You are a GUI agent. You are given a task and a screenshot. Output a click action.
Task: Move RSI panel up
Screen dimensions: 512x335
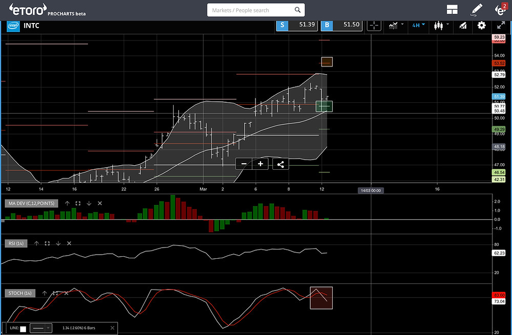(x=36, y=243)
